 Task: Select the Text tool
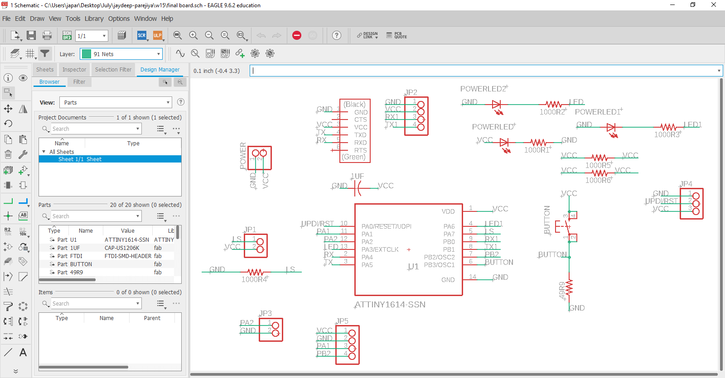coord(23,352)
